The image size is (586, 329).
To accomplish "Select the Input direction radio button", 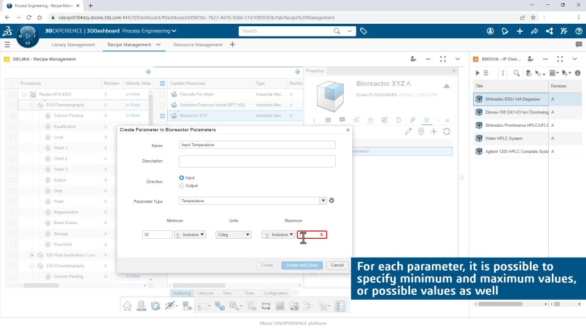I will point(181,178).
